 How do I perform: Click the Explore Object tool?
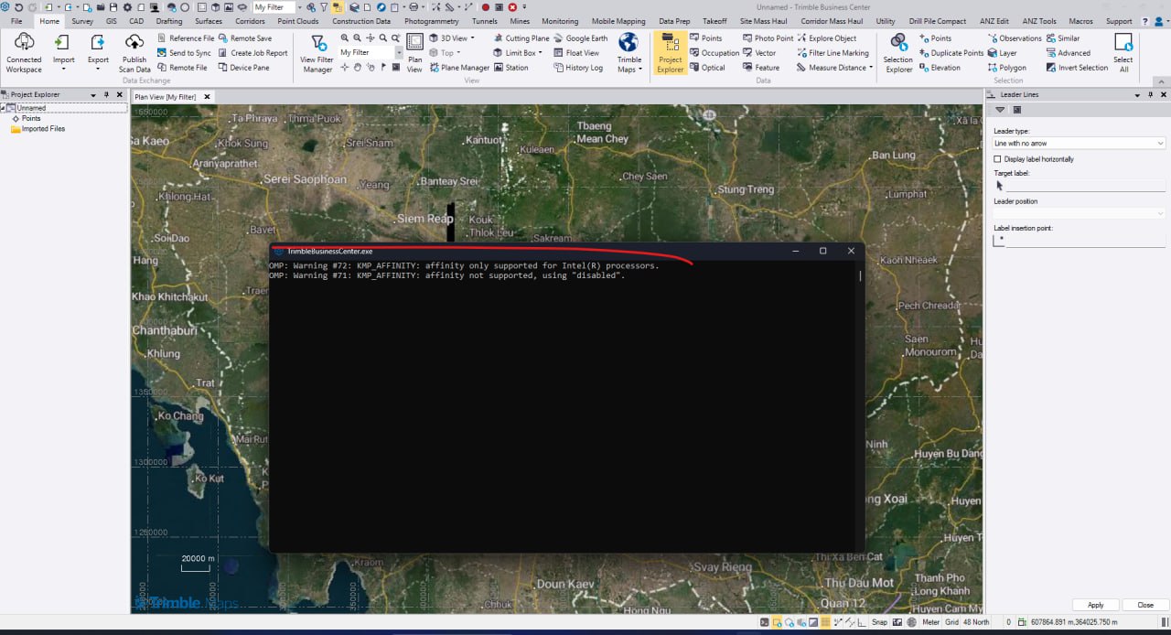[x=827, y=38]
